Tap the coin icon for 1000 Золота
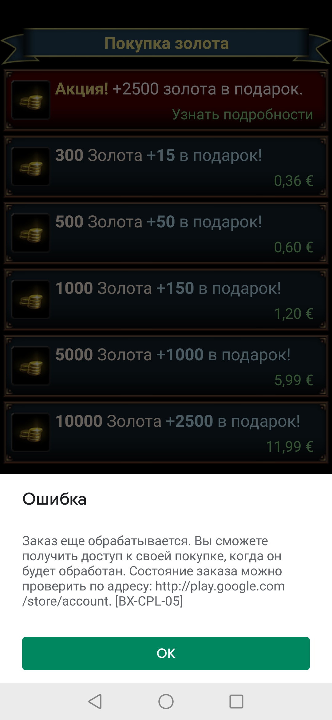Image resolution: width=332 pixels, height=720 pixels. coord(31,299)
